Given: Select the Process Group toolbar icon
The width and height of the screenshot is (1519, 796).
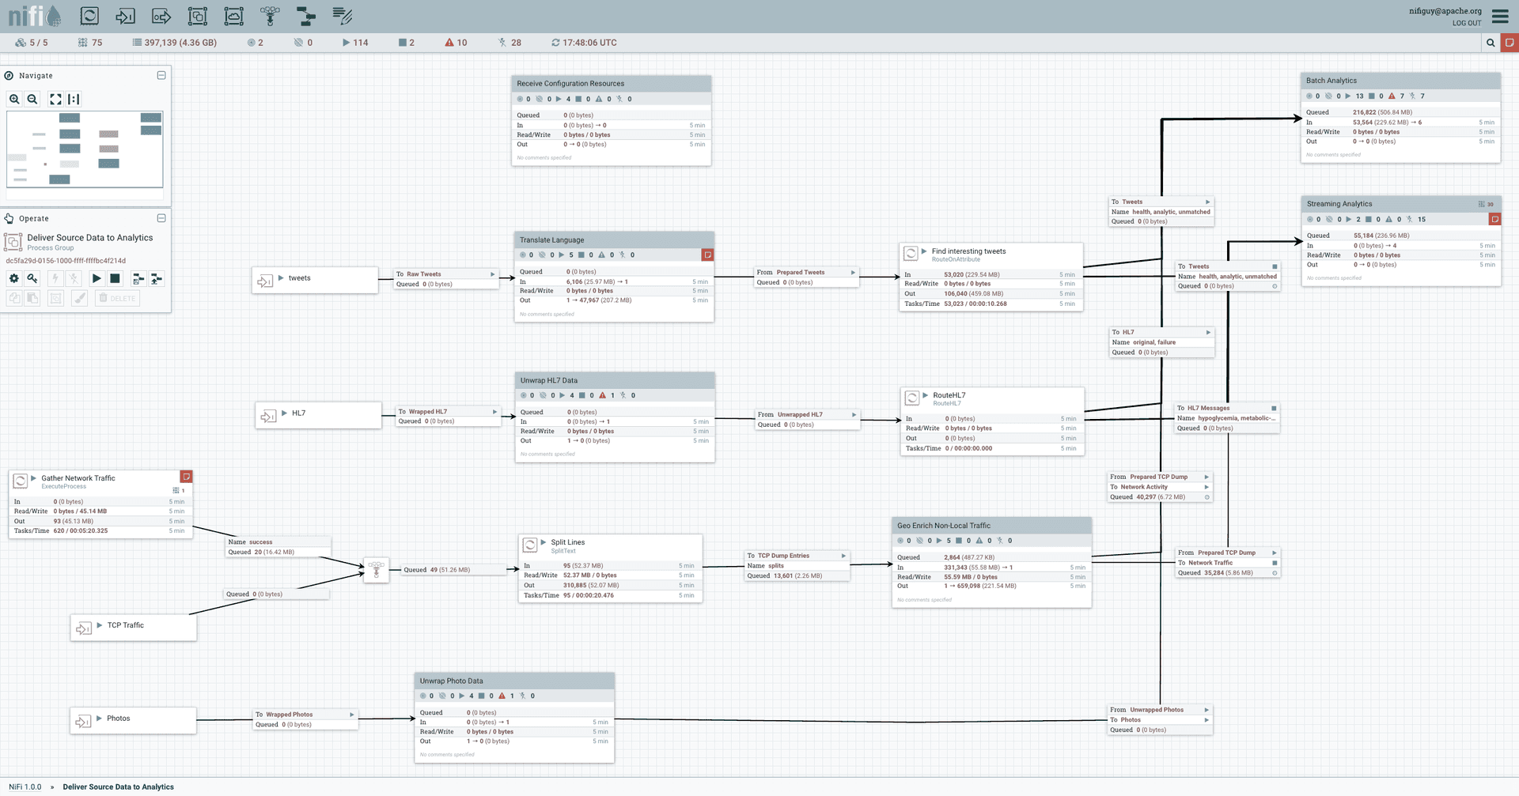Looking at the screenshot, I should (x=197, y=16).
